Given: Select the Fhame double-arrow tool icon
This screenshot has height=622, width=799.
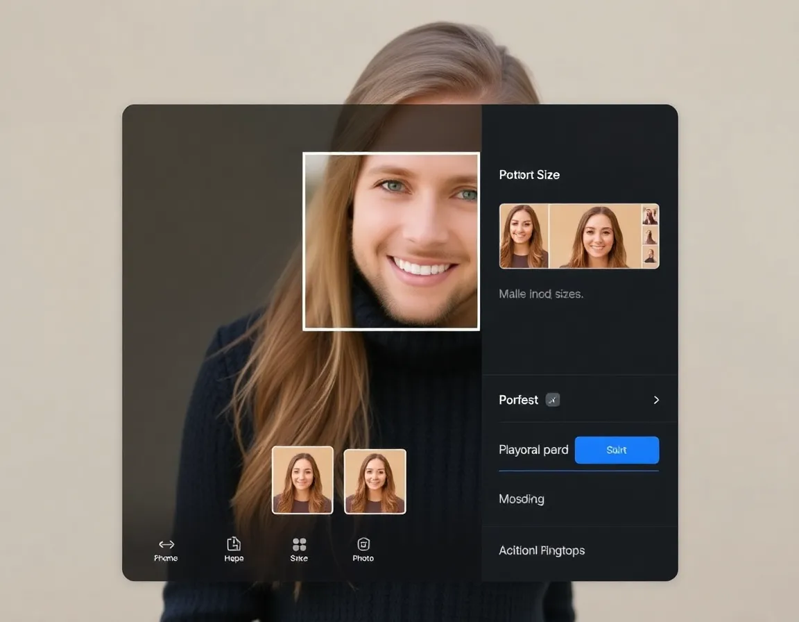Looking at the screenshot, I should tap(166, 544).
